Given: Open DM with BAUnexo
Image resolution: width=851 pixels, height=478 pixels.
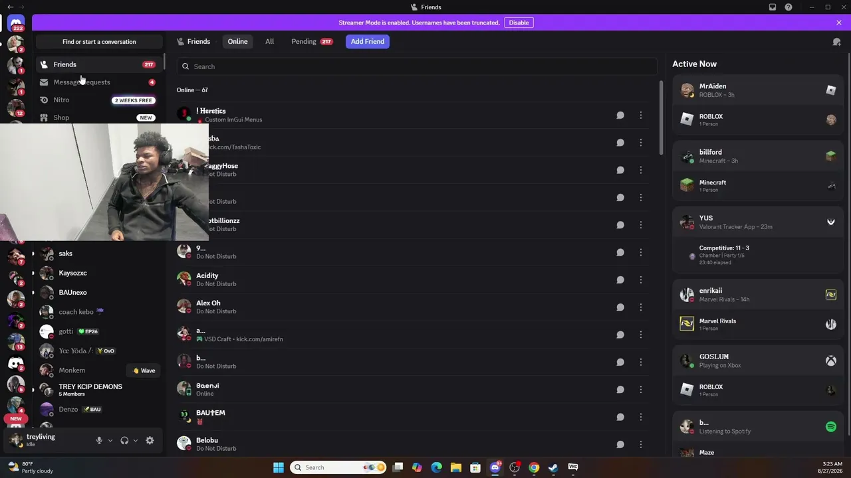Looking at the screenshot, I should (x=98, y=292).
